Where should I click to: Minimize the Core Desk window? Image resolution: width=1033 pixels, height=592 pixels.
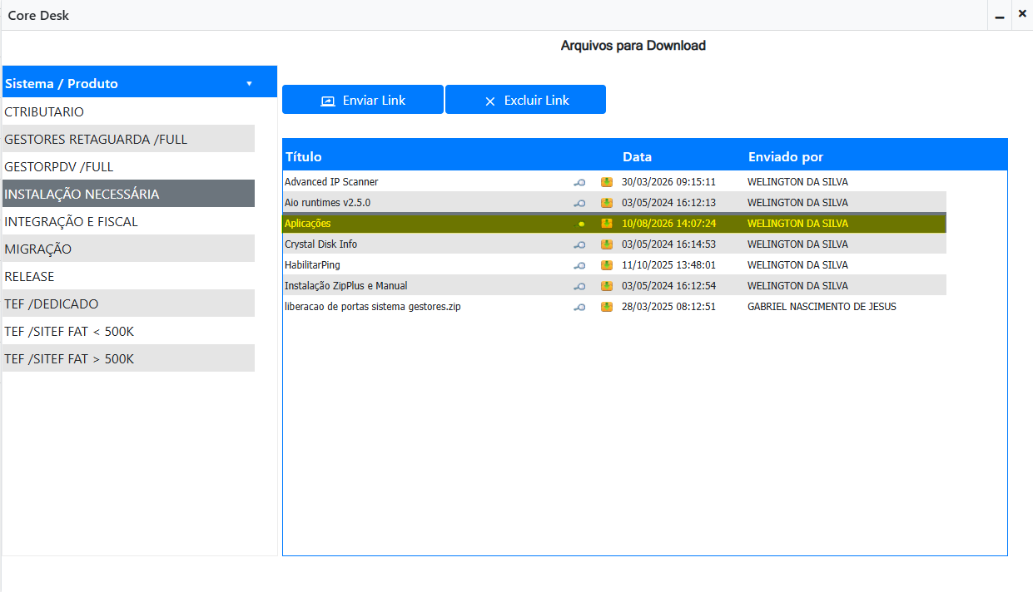pyautogui.click(x=1000, y=15)
